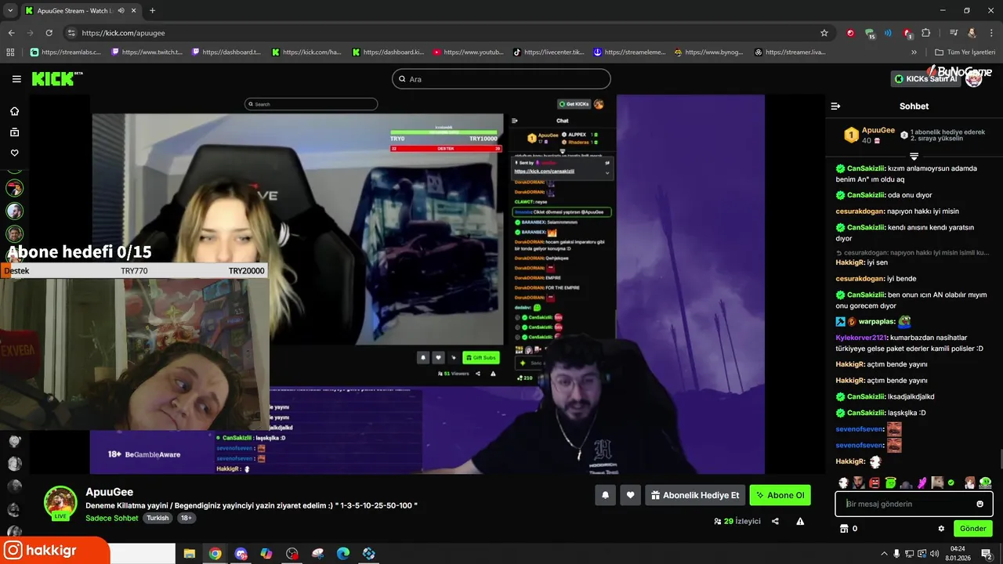Go to the Kick home logo
Viewport: 1003px width, 564px height.
tap(56, 79)
